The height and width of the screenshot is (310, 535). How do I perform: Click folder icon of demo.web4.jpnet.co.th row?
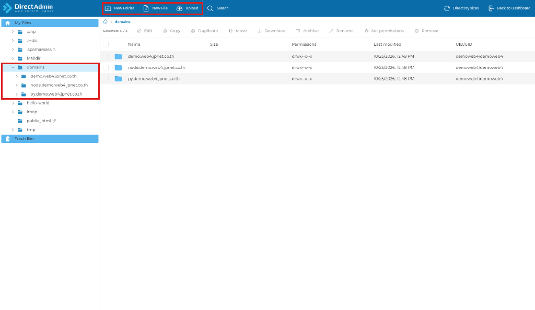pos(119,56)
